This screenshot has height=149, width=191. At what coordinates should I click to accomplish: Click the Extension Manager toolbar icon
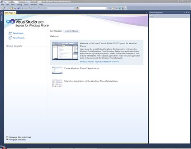coord(123,8)
